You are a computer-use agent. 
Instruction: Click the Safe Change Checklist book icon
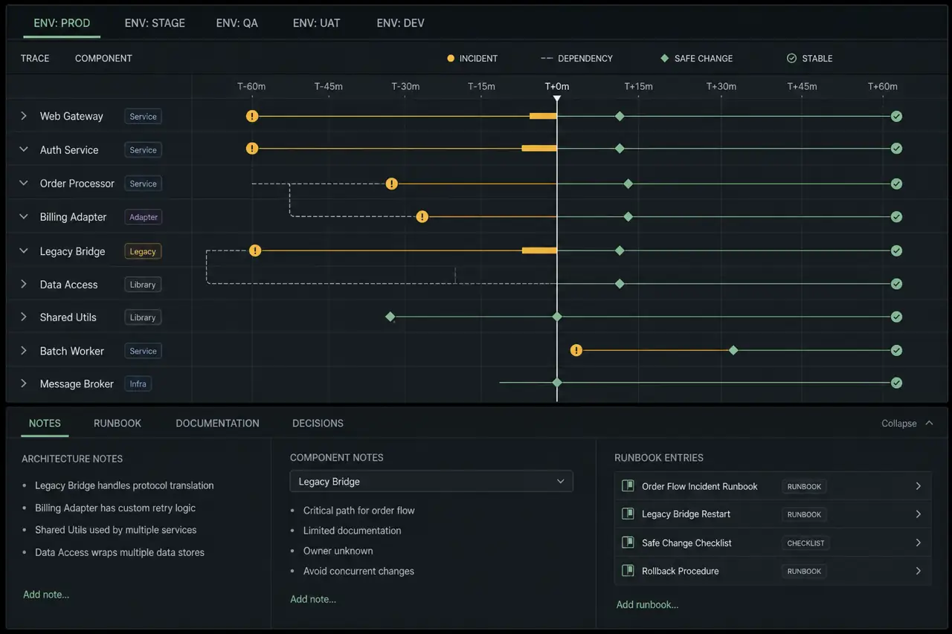[628, 543]
